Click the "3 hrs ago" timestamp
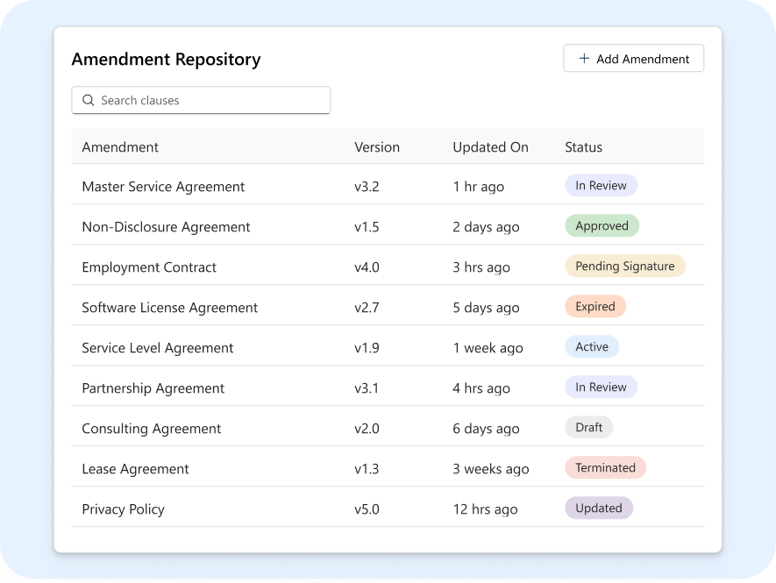The width and height of the screenshot is (776, 583). (481, 267)
